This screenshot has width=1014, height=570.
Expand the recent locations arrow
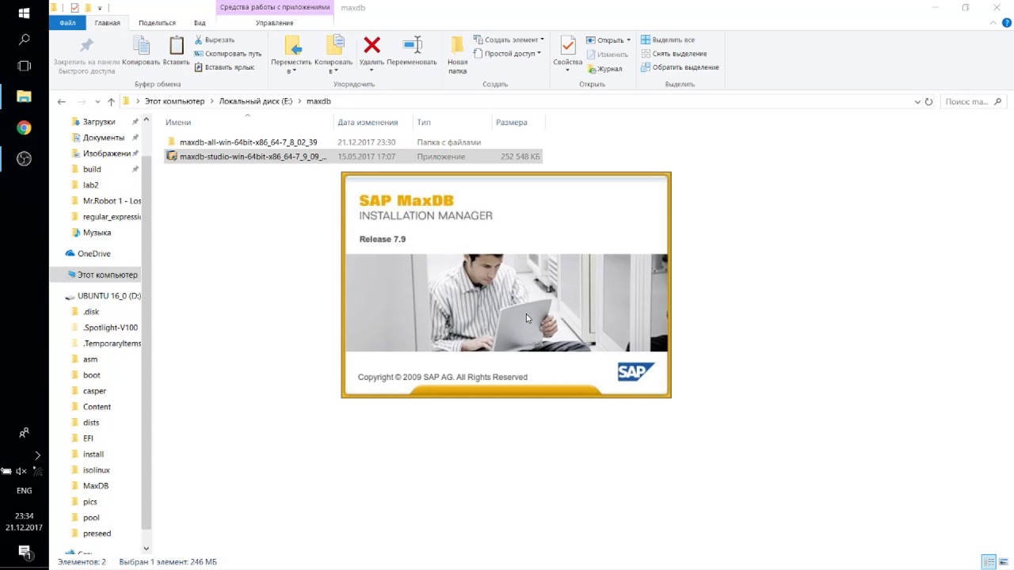pos(97,101)
